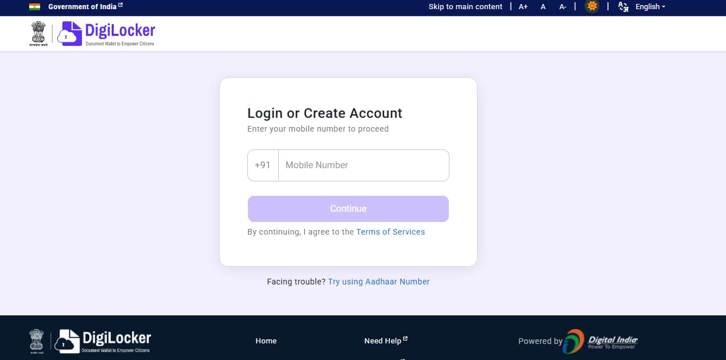Focus the Mobile Number input field
Screen dimensions: 726x360
tap(364, 165)
